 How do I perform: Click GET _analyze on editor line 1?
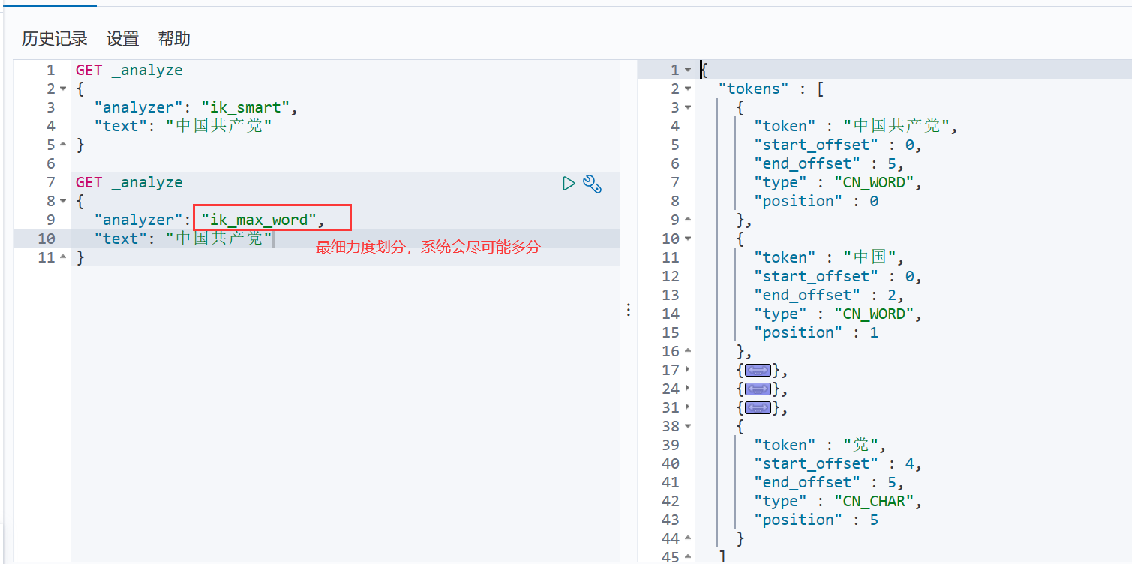tap(129, 70)
